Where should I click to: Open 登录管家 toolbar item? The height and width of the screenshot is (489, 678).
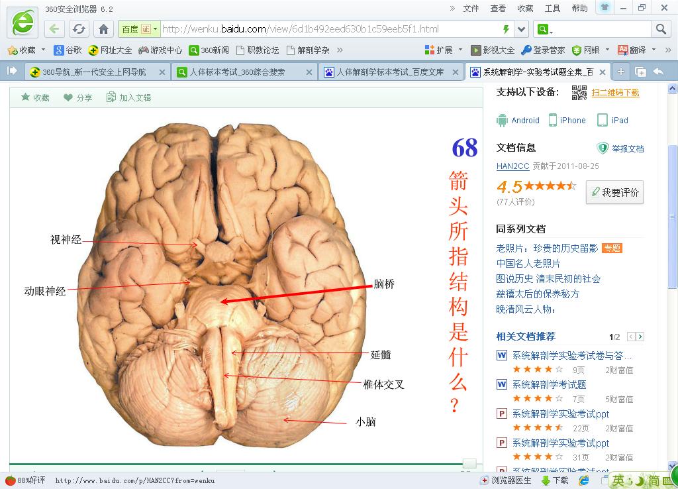pos(543,50)
